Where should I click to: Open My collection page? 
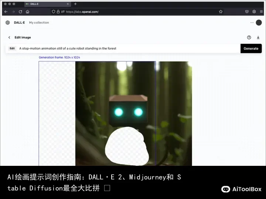(39, 22)
